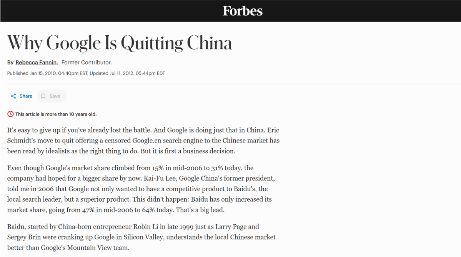The height and width of the screenshot is (257, 461).
Task: Click the black Forbes header bar
Action: (115, 11)
